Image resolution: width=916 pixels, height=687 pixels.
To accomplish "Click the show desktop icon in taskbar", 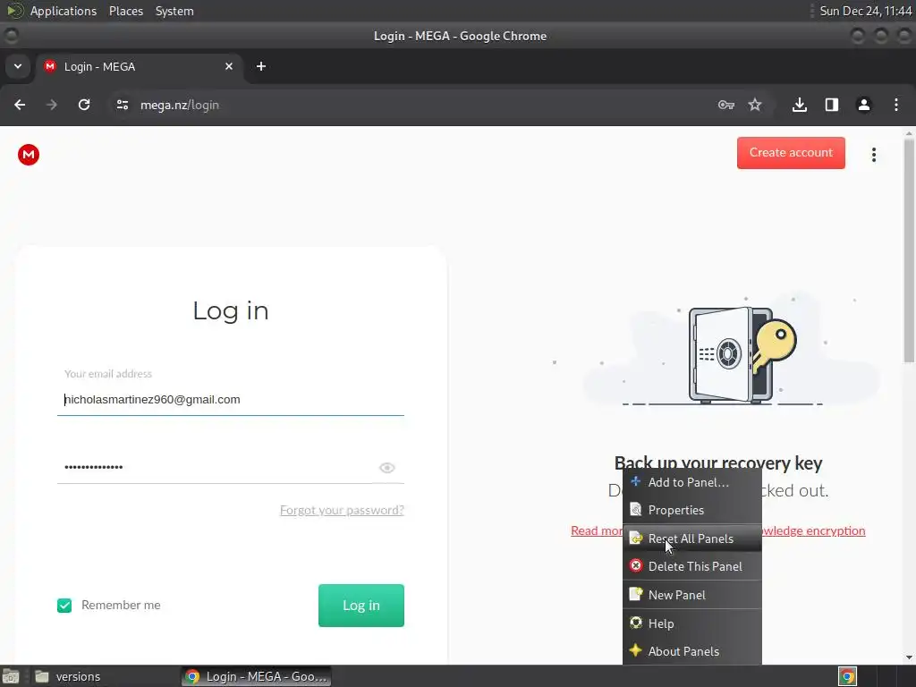I will coord(11,676).
